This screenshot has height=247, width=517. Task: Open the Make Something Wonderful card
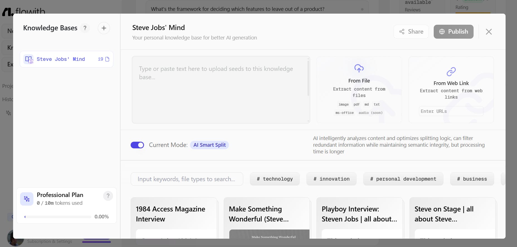click(267, 218)
